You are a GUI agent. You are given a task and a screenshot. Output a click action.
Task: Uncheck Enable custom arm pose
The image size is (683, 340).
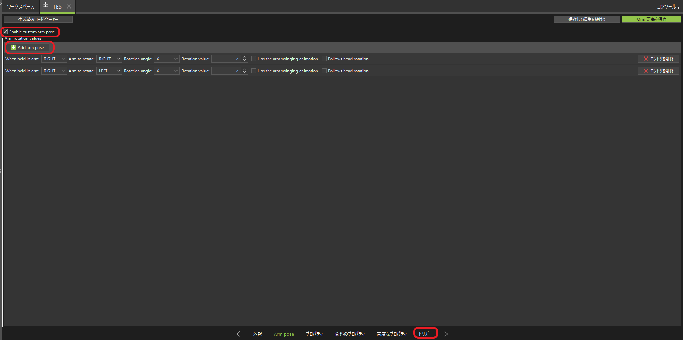coord(5,32)
